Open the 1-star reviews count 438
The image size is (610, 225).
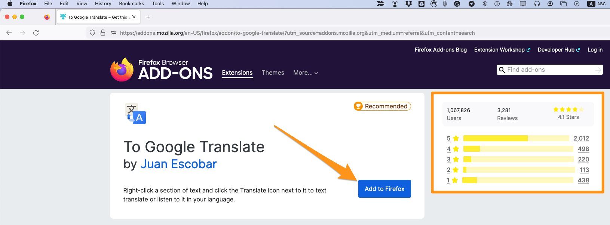click(583, 180)
